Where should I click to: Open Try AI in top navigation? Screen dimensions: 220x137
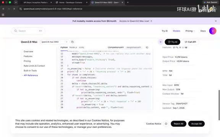pos(165,31)
